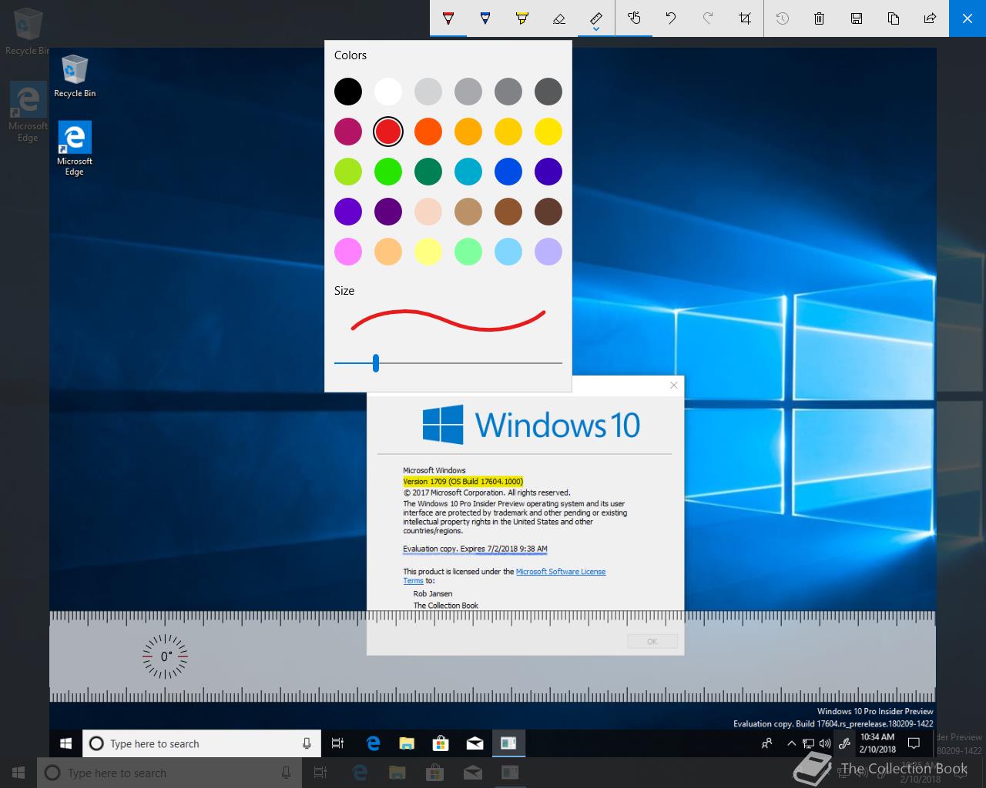Click captured Microsoft Edge desktop shortcut

tap(75, 149)
